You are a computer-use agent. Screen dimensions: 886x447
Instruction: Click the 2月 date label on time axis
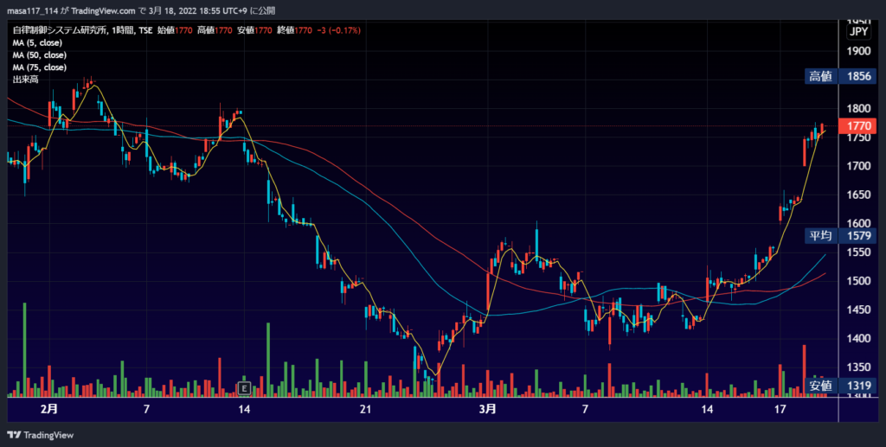coord(49,409)
